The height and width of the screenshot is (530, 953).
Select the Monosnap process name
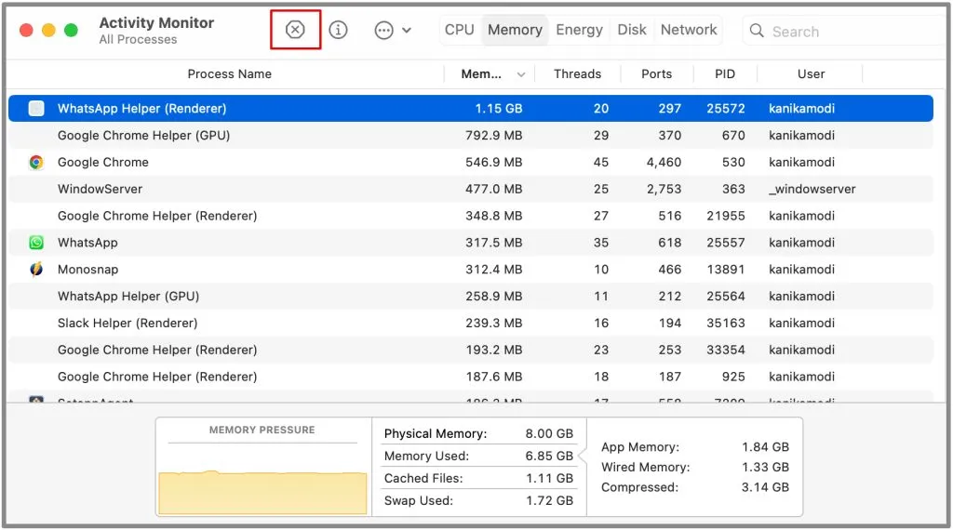88,269
